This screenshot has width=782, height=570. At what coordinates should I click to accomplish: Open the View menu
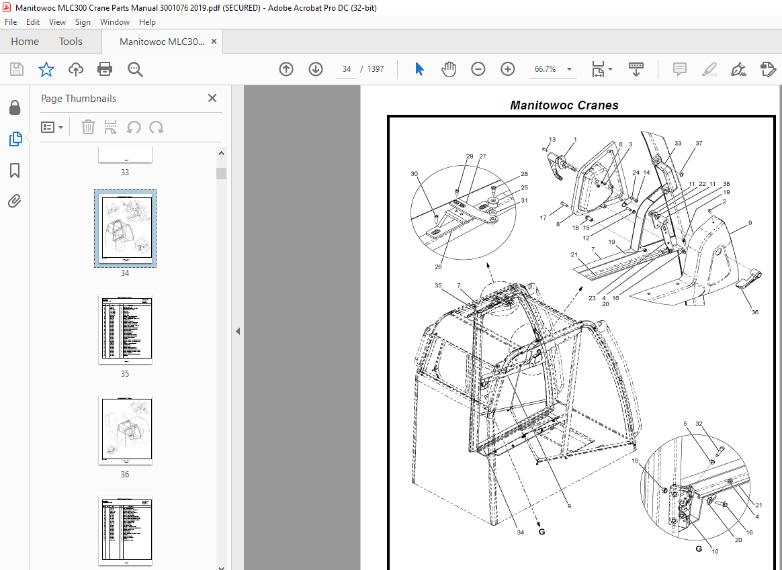point(57,22)
